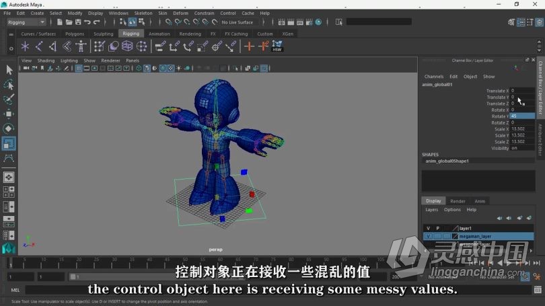Open the Options menu in Layer Editor
Screen dimensions: 545x306
tap(452, 210)
